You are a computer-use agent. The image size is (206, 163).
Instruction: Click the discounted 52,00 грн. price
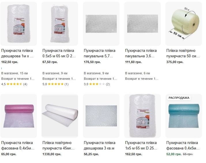174,154
